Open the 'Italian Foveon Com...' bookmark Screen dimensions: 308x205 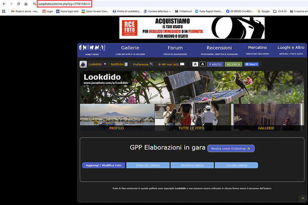point(95,11)
